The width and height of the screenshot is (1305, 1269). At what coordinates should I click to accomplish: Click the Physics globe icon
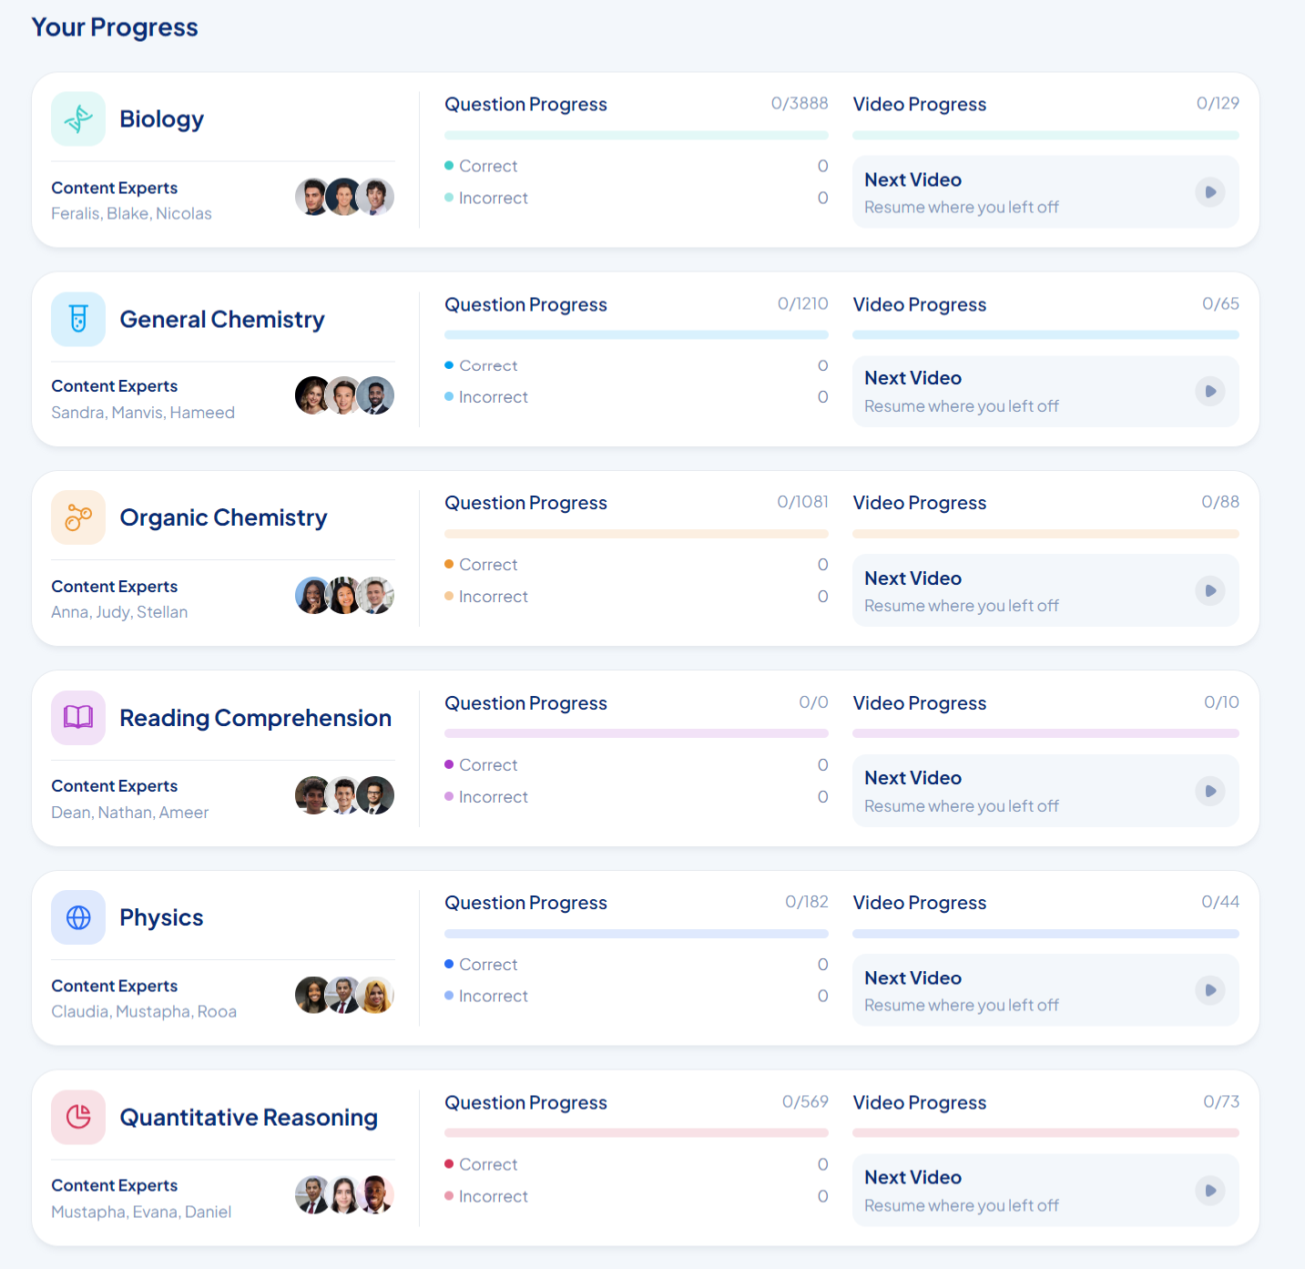click(x=78, y=917)
